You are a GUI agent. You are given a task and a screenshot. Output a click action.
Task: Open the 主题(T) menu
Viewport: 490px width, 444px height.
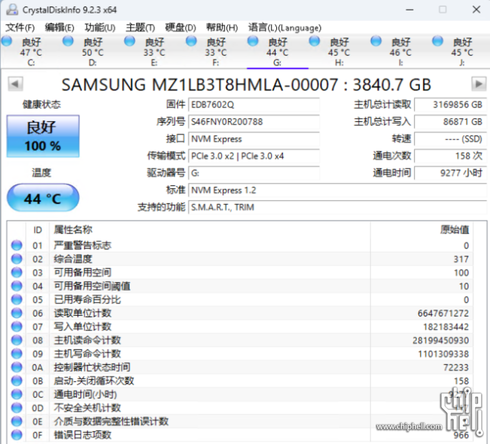(140, 28)
